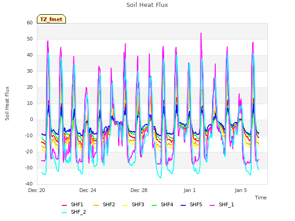The width and height of the screenshot is (295, 221).
Task: Click the yellow SHF3 legend color marker
Action: [125, 205]
